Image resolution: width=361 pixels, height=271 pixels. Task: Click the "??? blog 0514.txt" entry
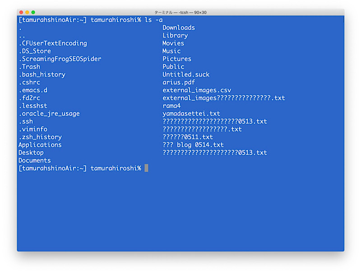coord(193,145)
